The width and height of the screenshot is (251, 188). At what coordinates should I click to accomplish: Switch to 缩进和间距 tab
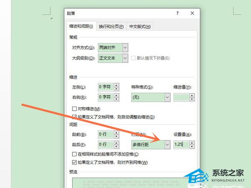pyautogui.click(x=81, y=26)
